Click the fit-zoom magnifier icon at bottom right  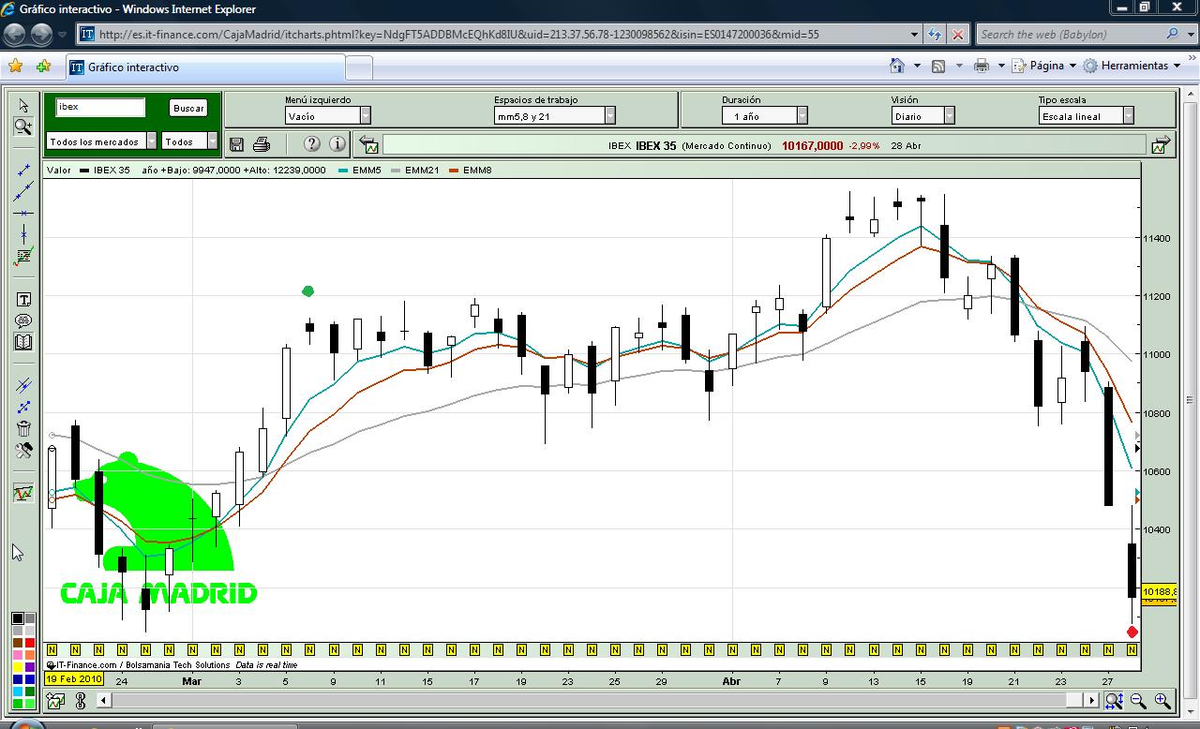pos(1114,700)
